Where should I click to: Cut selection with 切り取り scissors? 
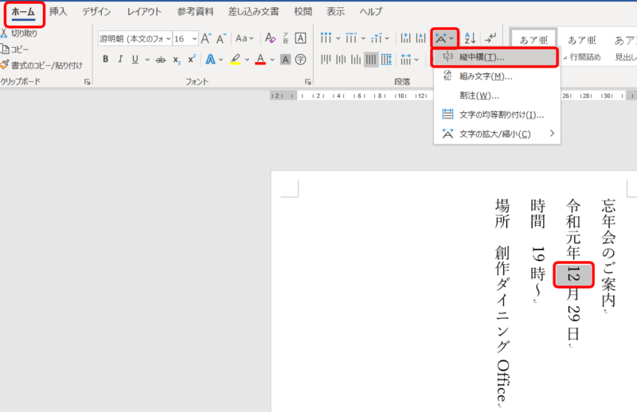pos(18,33)
